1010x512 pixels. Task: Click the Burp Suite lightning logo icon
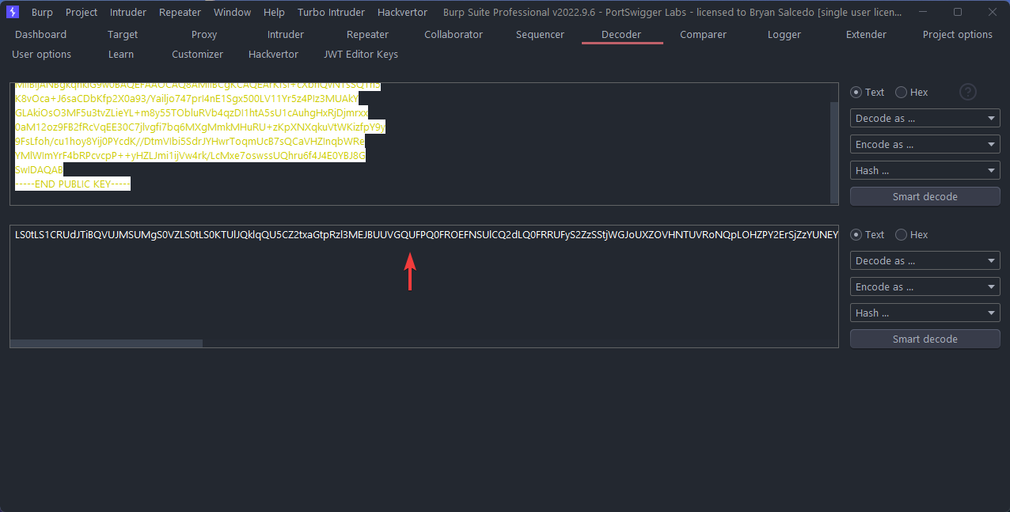tap(13, 12)
